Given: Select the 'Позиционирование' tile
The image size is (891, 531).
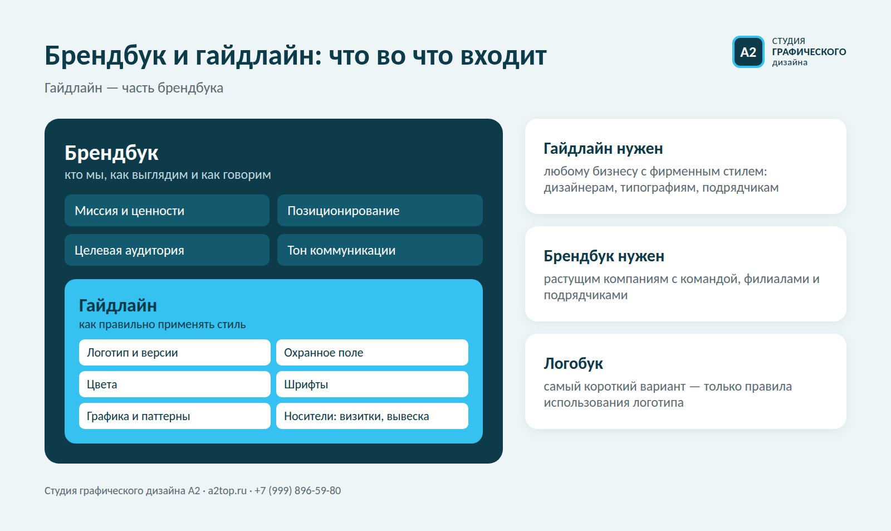Looking at the screenshot, I should pyautogui.click(x=380, y=211).
